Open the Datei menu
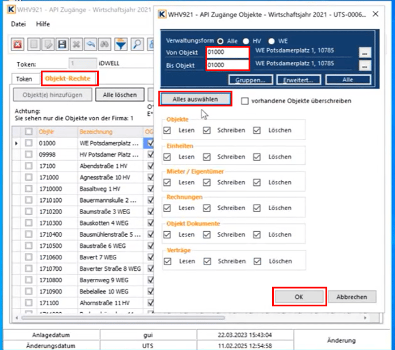 click(x=18, y=25)
